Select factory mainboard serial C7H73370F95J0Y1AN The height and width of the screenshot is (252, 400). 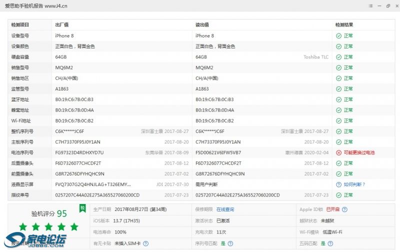[78, 142]
